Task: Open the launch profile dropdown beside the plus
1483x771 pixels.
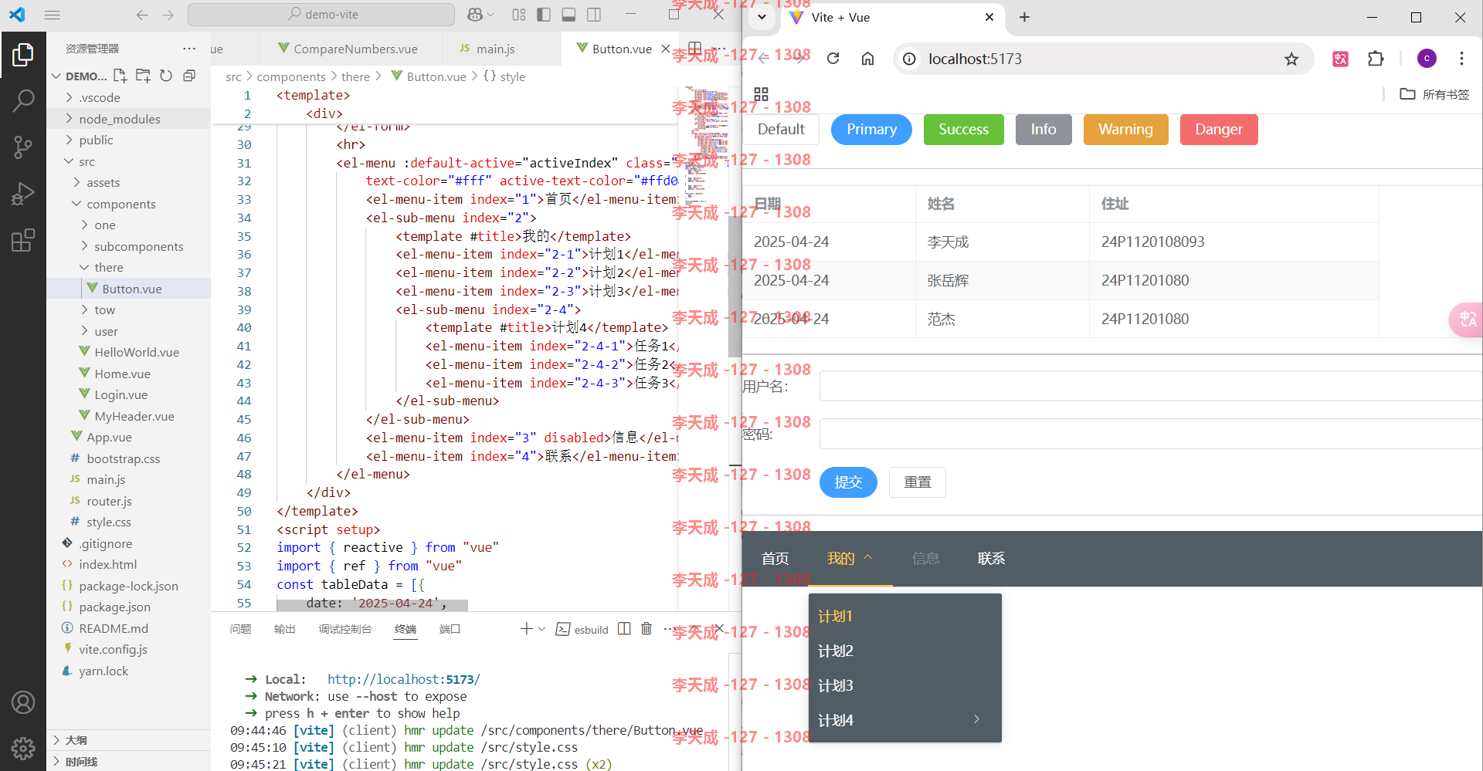Action: [x=541, y=629]
